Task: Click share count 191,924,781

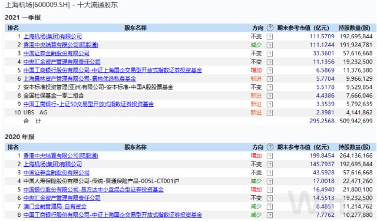Action: (x=356, y=45)
